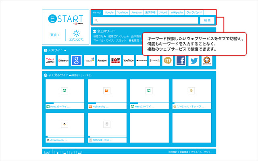
Task: Click the 山中慎介 trending word
Action: pos(136,37)
